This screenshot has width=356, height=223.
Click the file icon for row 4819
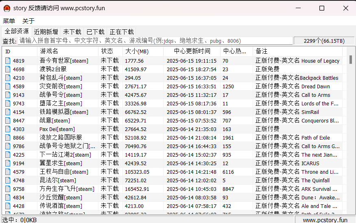click(8, 61)
